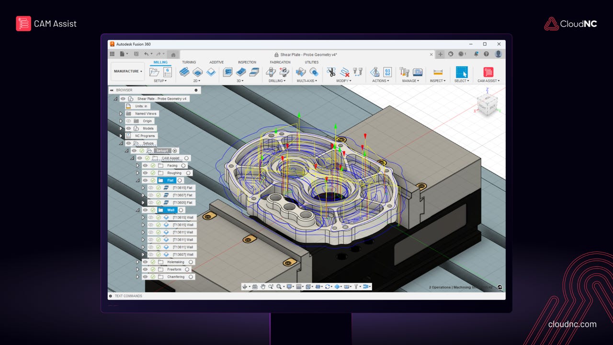Choose the second Drilling icon with red plus
The width and height of the screenshot is (613, 345).
pyautogui.click(x=284, y=72)
